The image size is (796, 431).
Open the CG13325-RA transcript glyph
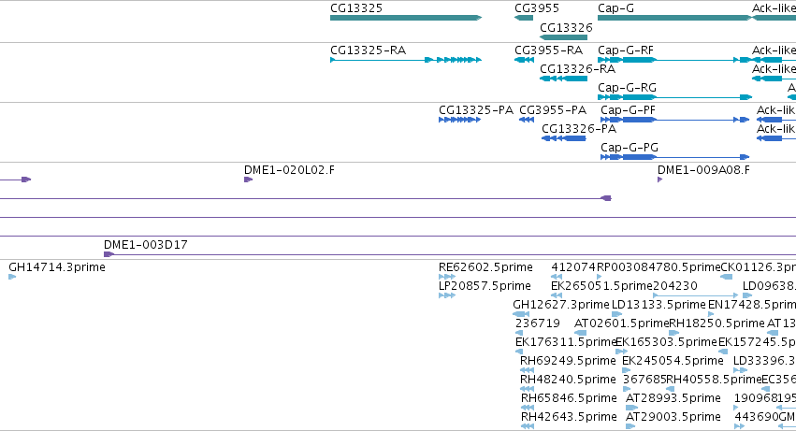coord(406,60)
